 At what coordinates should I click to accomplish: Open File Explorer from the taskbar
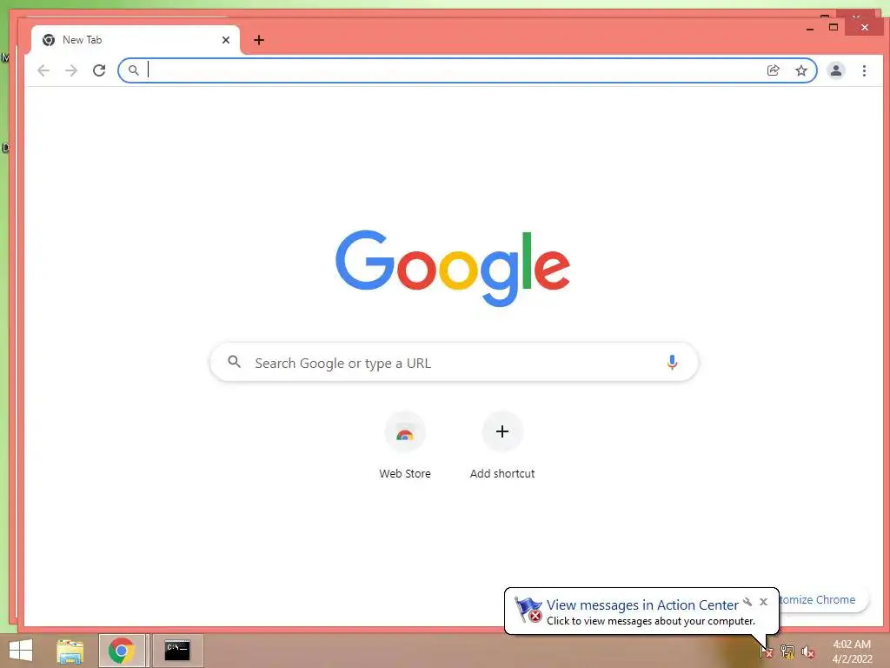pos(70,651)
